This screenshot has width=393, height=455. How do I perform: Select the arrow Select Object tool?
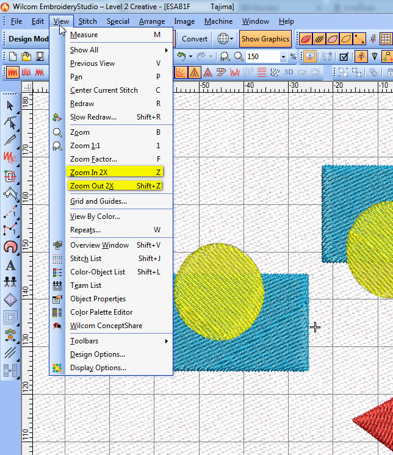(10, 106)
